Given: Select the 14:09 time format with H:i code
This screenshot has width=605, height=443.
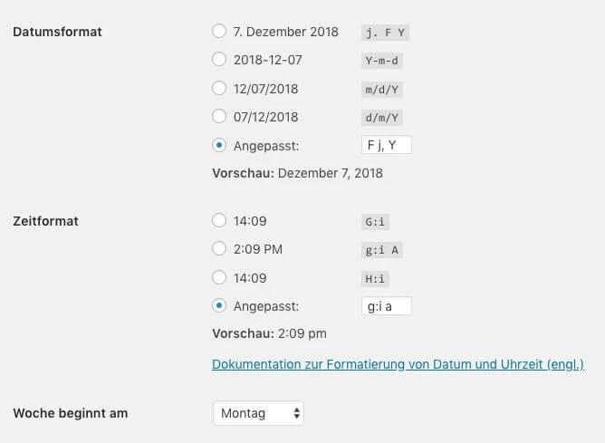Looking at the screenshot, I should [x=219, y=277].
